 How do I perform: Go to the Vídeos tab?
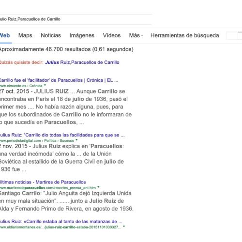(x=112, y=35)
